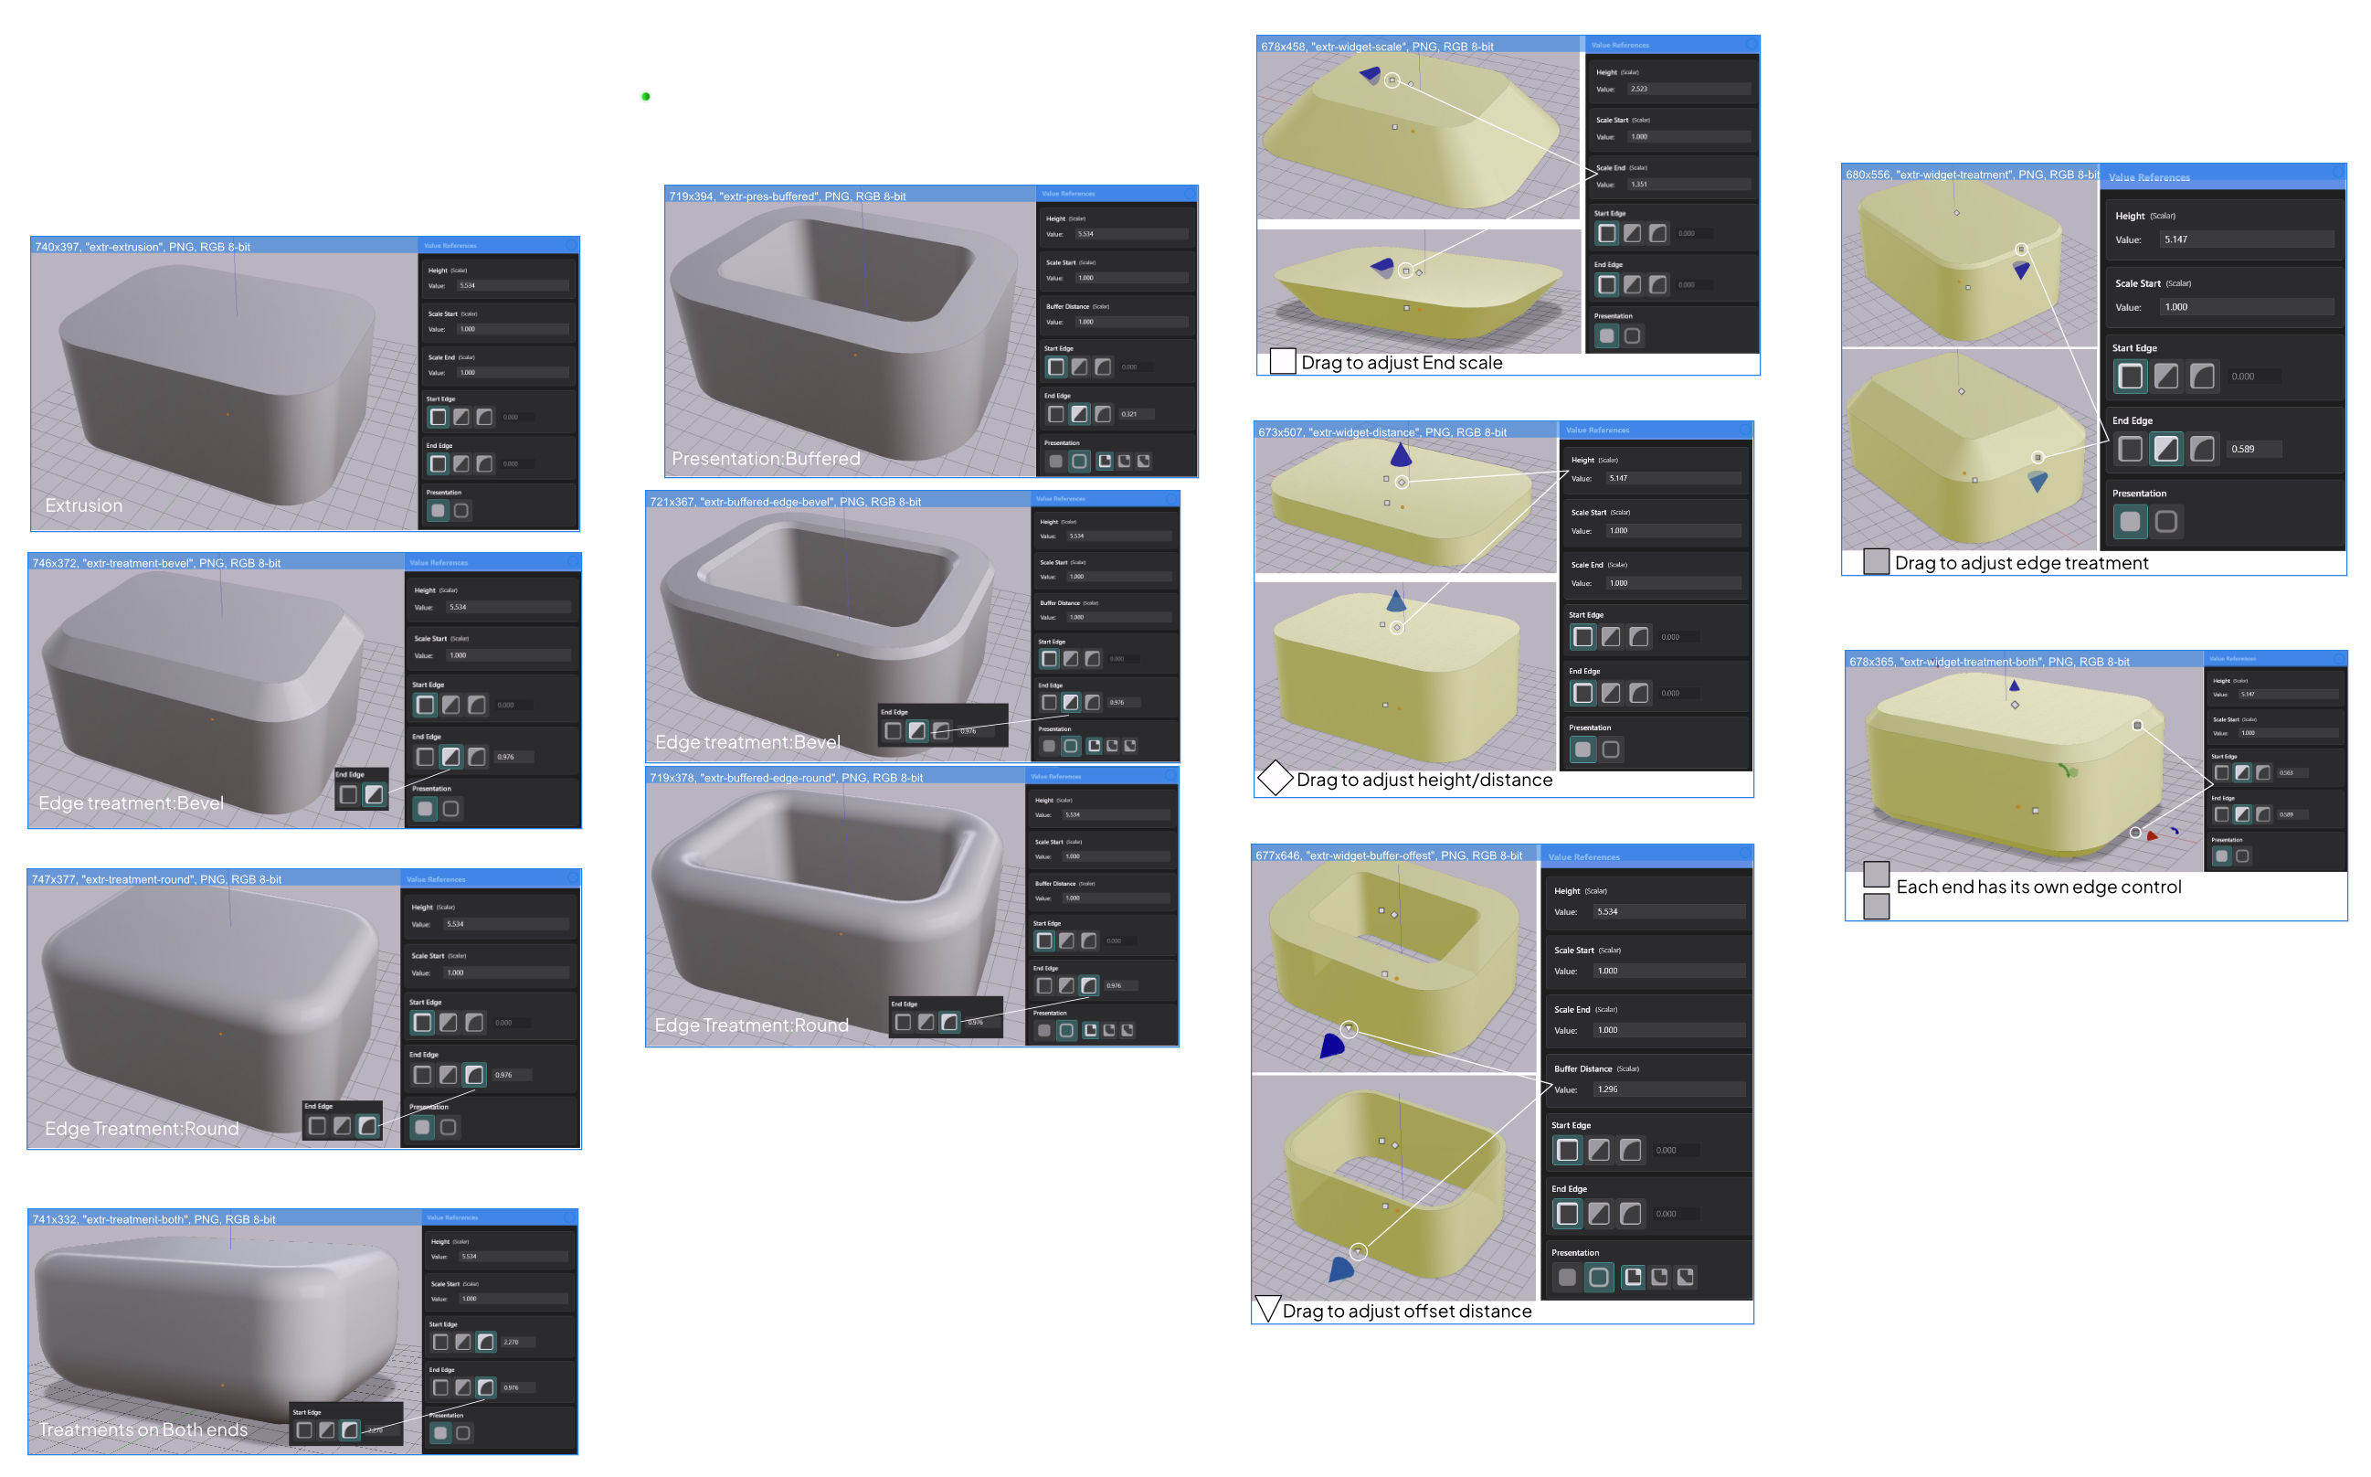Toggle buffered Presentation in extr-extrusion image
The image size is (2371, 1477).
(x=460, y=510)
